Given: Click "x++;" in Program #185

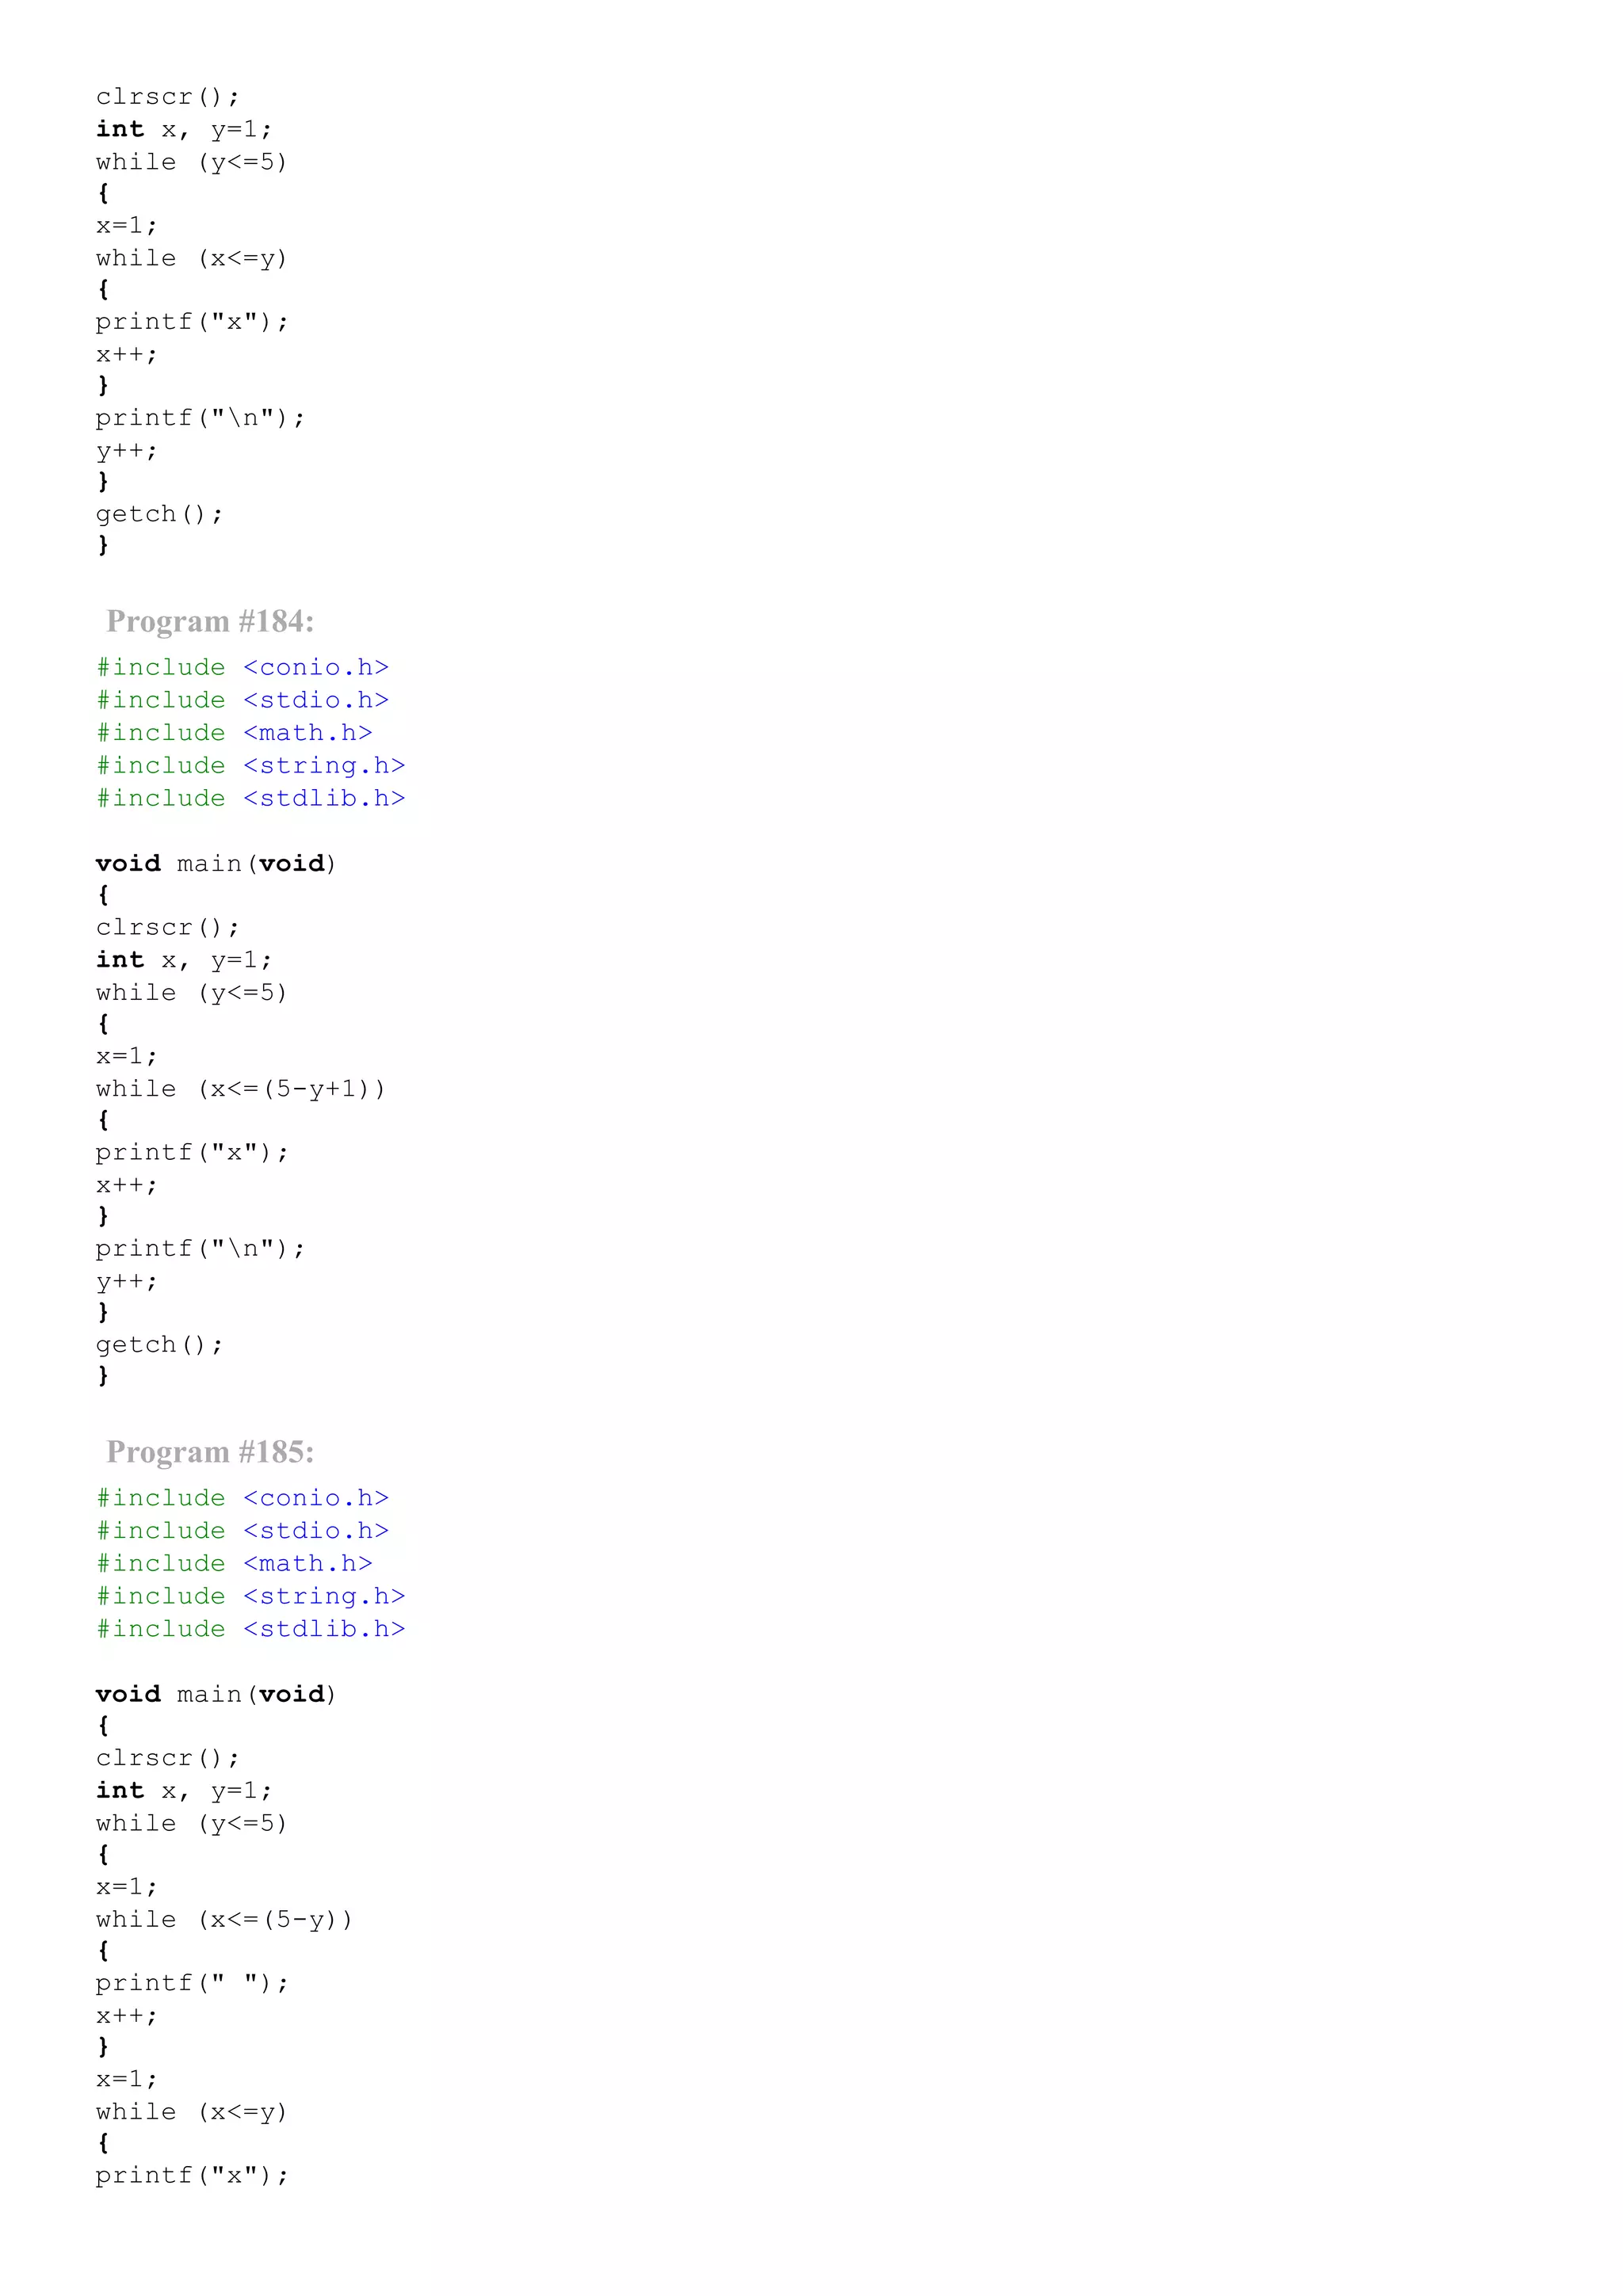Looking at the screenshot, I should 127,2016.
